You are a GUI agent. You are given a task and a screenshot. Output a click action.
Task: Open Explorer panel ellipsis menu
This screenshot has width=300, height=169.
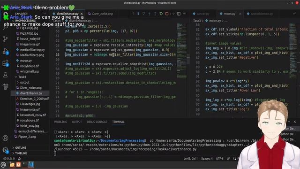click(44, 14)
